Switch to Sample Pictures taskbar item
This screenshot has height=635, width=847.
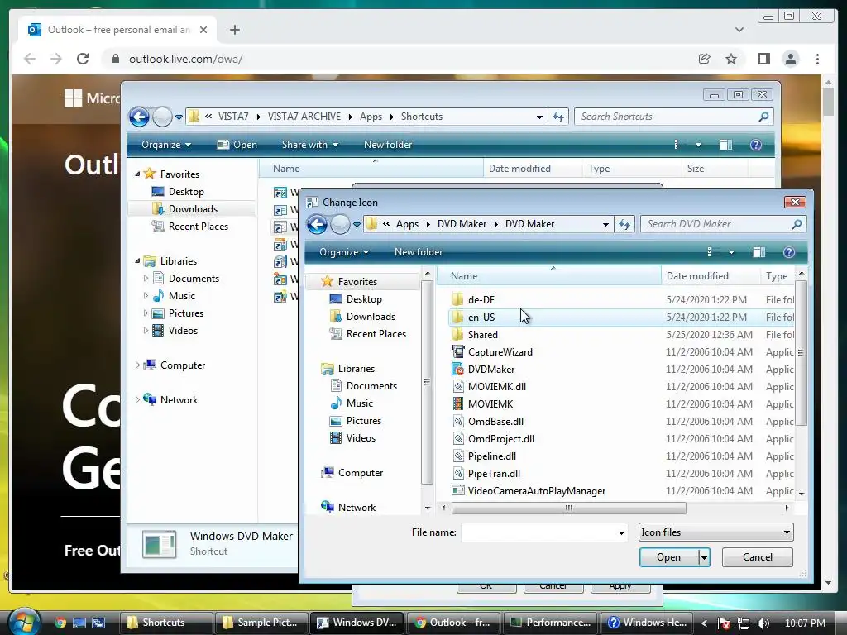point(261,623)
